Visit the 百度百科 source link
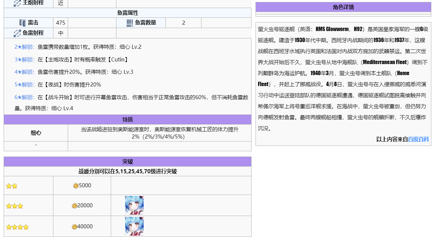 418,139
